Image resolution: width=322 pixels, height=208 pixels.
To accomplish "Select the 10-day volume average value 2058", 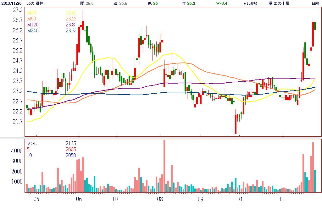I will pos(70,155).
